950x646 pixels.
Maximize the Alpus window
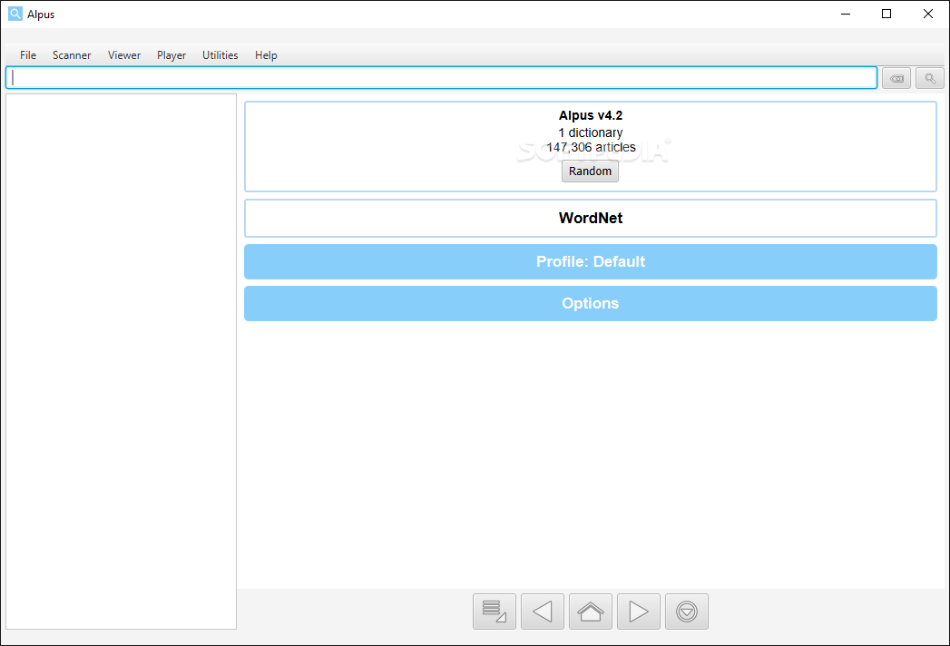[x=886, y=14]
